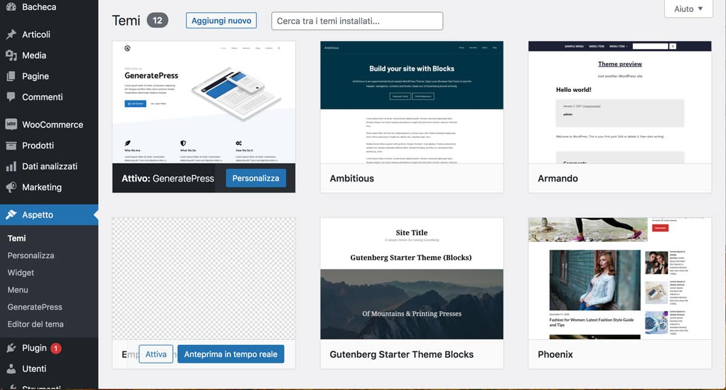Click the WooCommerce logo icon
This screenshot has width=726, height=390.
click(x=11, y=125)
